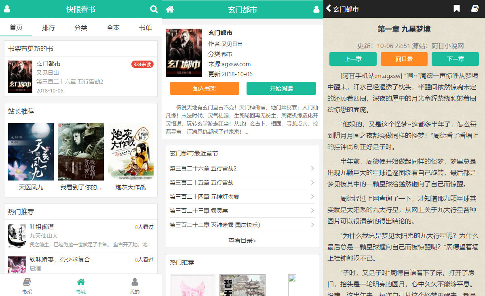The width and height of the screenshot is (485, 296).
Task: Switch to the 分类 tab
Action: coord(81,27)
